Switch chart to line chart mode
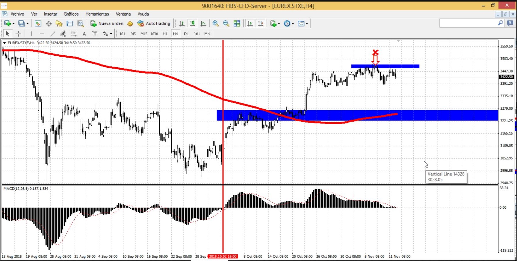The image size is (517, 261). click(203, 24)
